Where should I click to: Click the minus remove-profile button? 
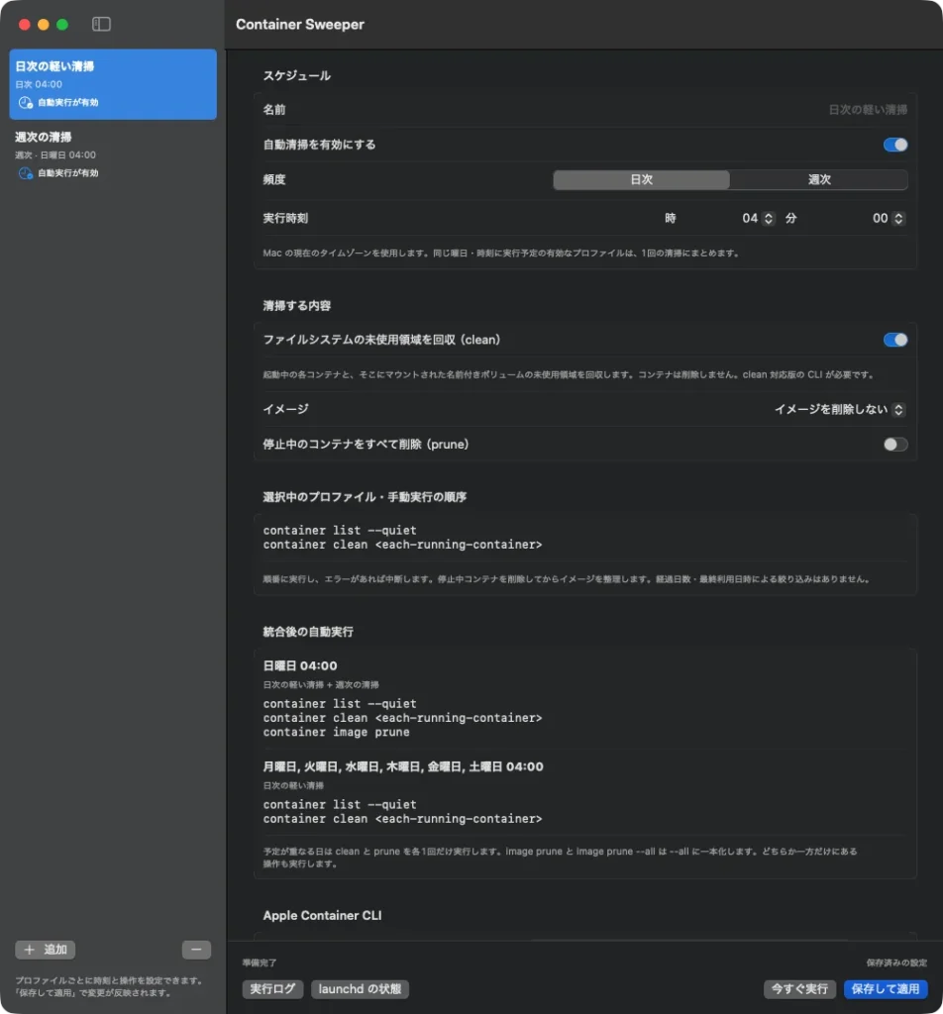point(196,950)
